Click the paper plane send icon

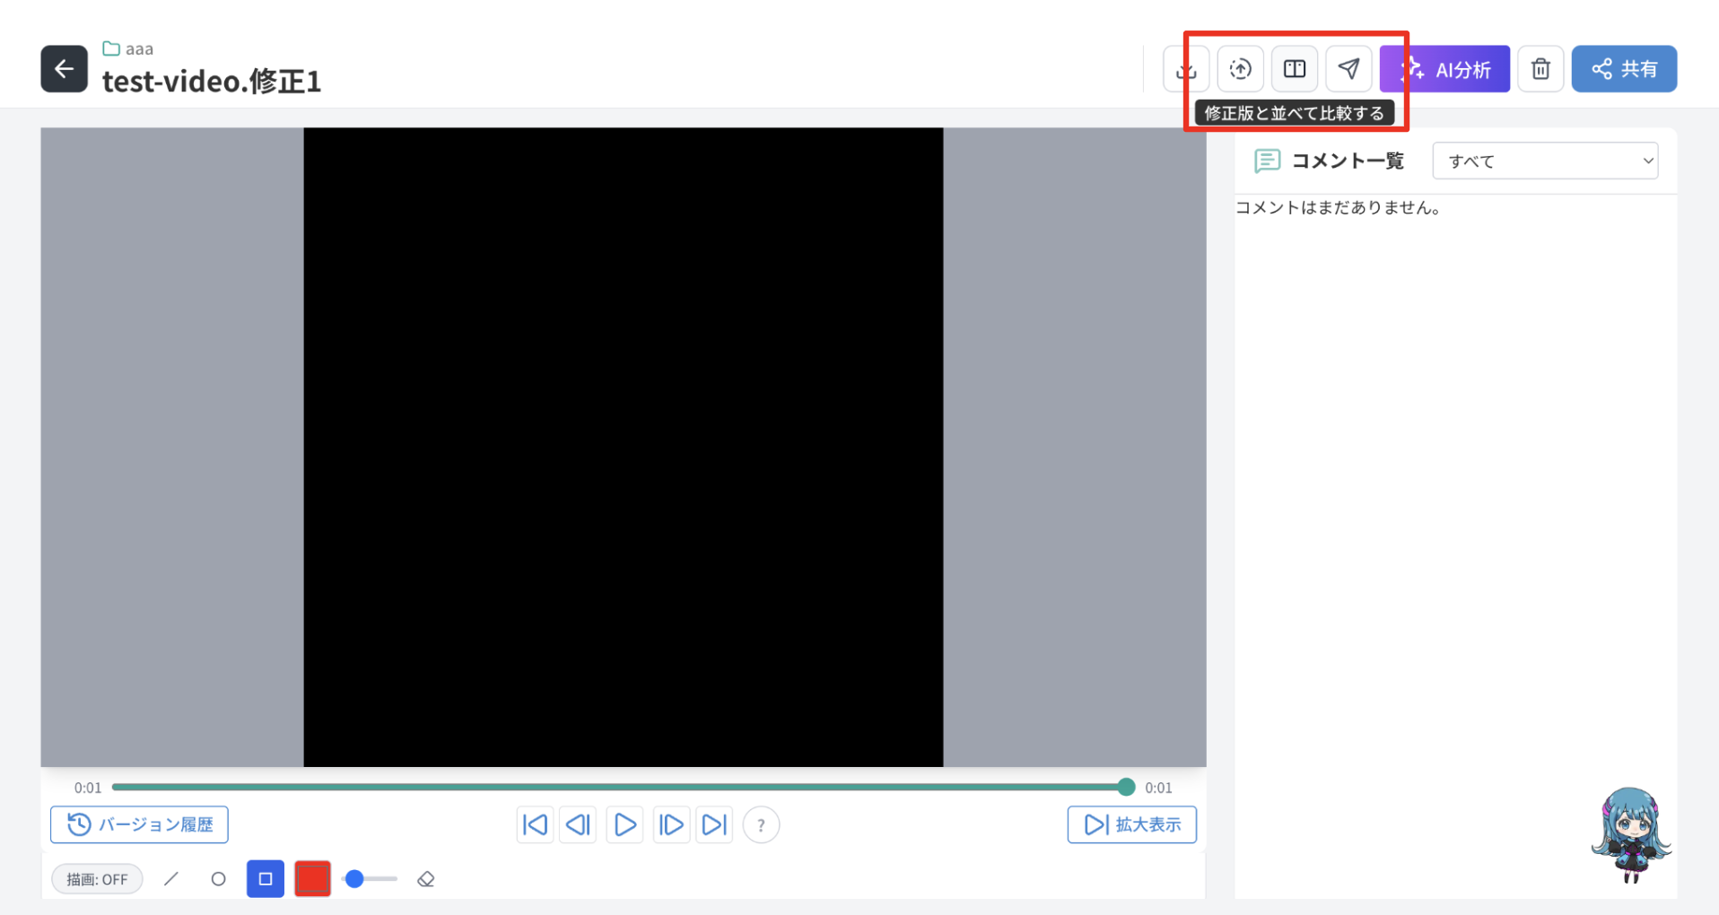(x=1348, y=69)
